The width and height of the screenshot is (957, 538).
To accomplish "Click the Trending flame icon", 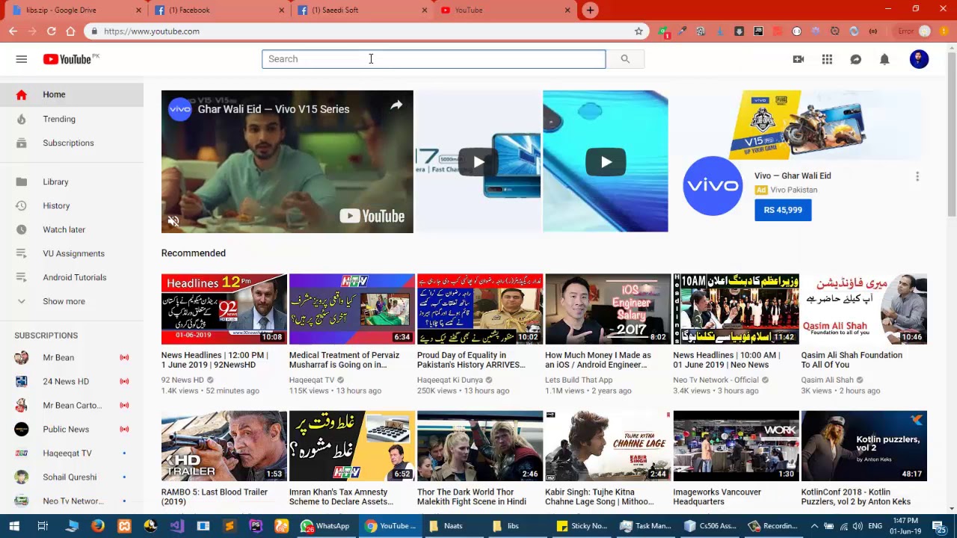I will coord(22,119).
